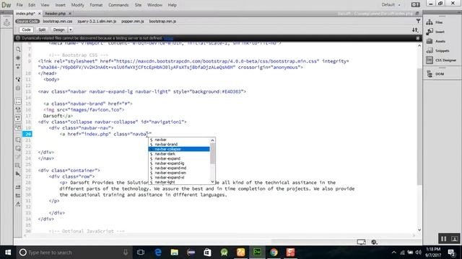Screen dimensions: 462x259
Task: Open related file bootstrap.min.css
Action: [x=58, y=21]
